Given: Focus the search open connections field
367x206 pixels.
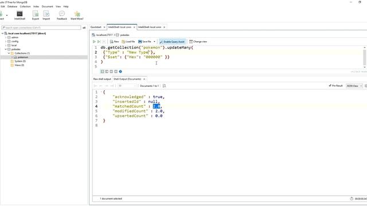Looking at the screenshot, I should pyautogui.click(x=41, y=27).
